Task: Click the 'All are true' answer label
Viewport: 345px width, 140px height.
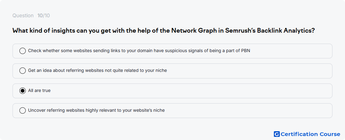Action: pos(40,90)
